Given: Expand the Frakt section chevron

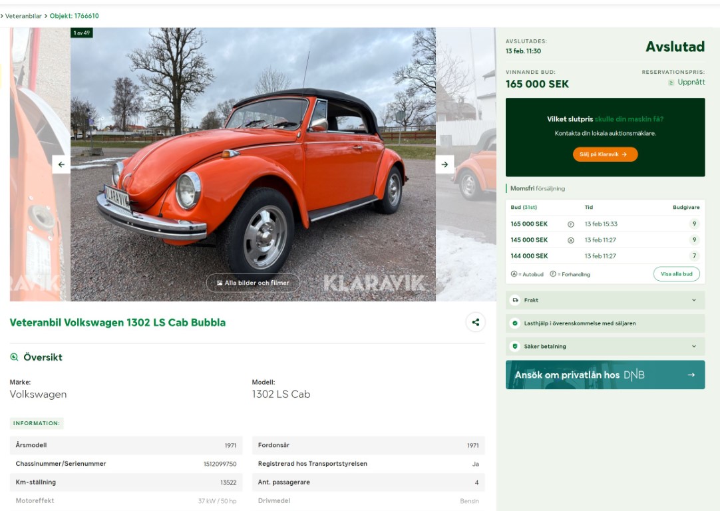Looking at the screenshot, I should (x=694, y=300).
